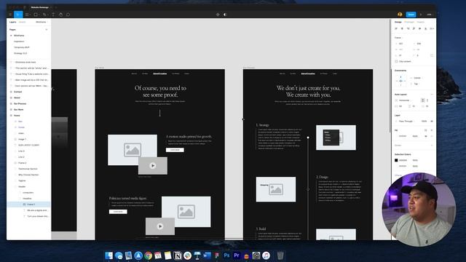Viewport: 466px width, 262px height.
Task: Open Photoshop from the dock
Action: pyautogui.click(x=226, y=255)
